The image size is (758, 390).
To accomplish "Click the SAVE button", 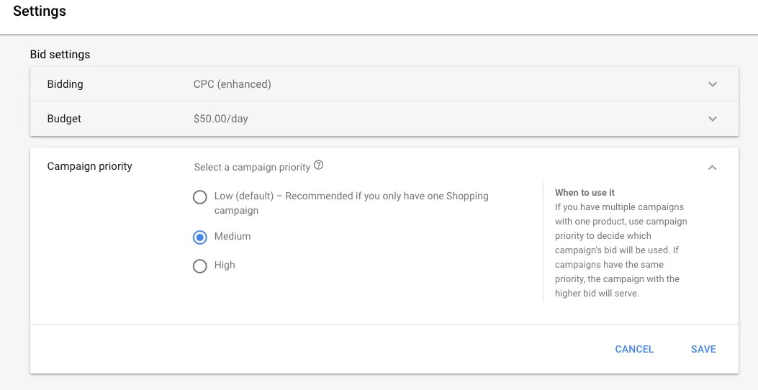I will 703,349.
